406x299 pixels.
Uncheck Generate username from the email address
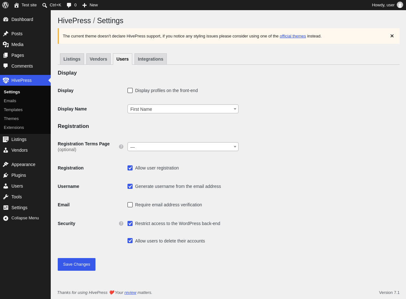click(x=130, y=186)
